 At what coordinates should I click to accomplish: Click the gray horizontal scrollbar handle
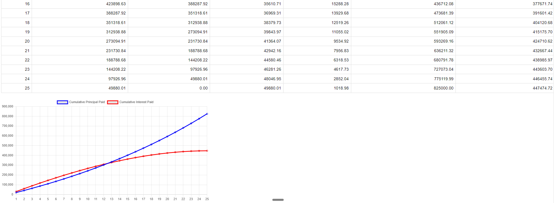click(x=278, y=200)
